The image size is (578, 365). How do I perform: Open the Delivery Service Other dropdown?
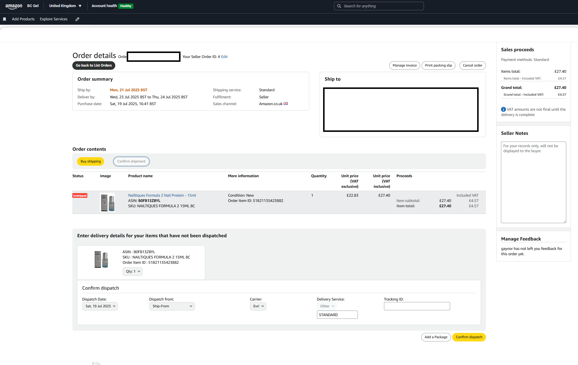pos(327,306)
